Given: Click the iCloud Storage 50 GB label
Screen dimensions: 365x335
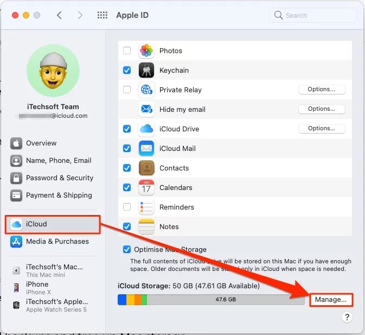Looking at the screenshot, I should pos(189,286).
